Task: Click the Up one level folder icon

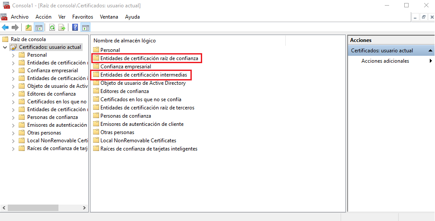Action: click(29, 28)
